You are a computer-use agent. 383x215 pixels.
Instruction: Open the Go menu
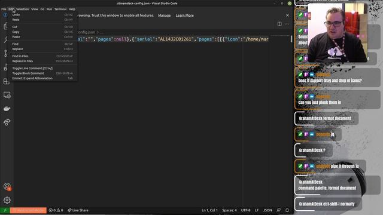click(x=42, y=9)
